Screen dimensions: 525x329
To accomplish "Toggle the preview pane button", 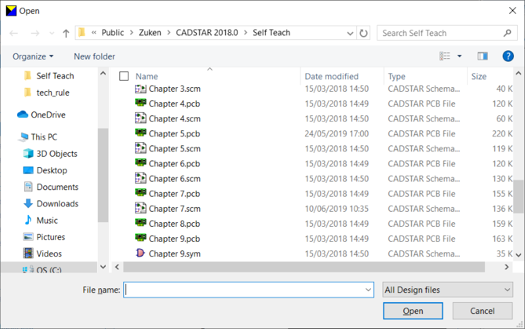I will [482, 56].
